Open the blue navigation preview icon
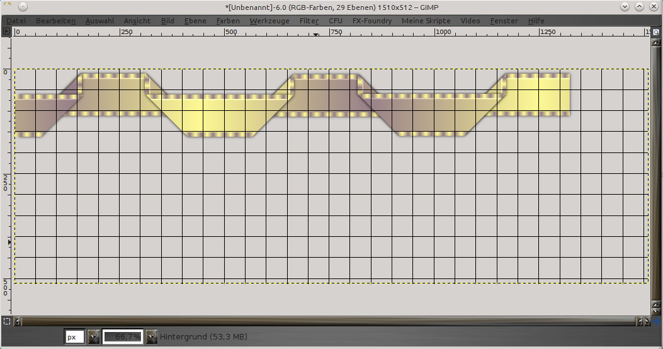This screenshot has width=663, height=349. point(655,321)
